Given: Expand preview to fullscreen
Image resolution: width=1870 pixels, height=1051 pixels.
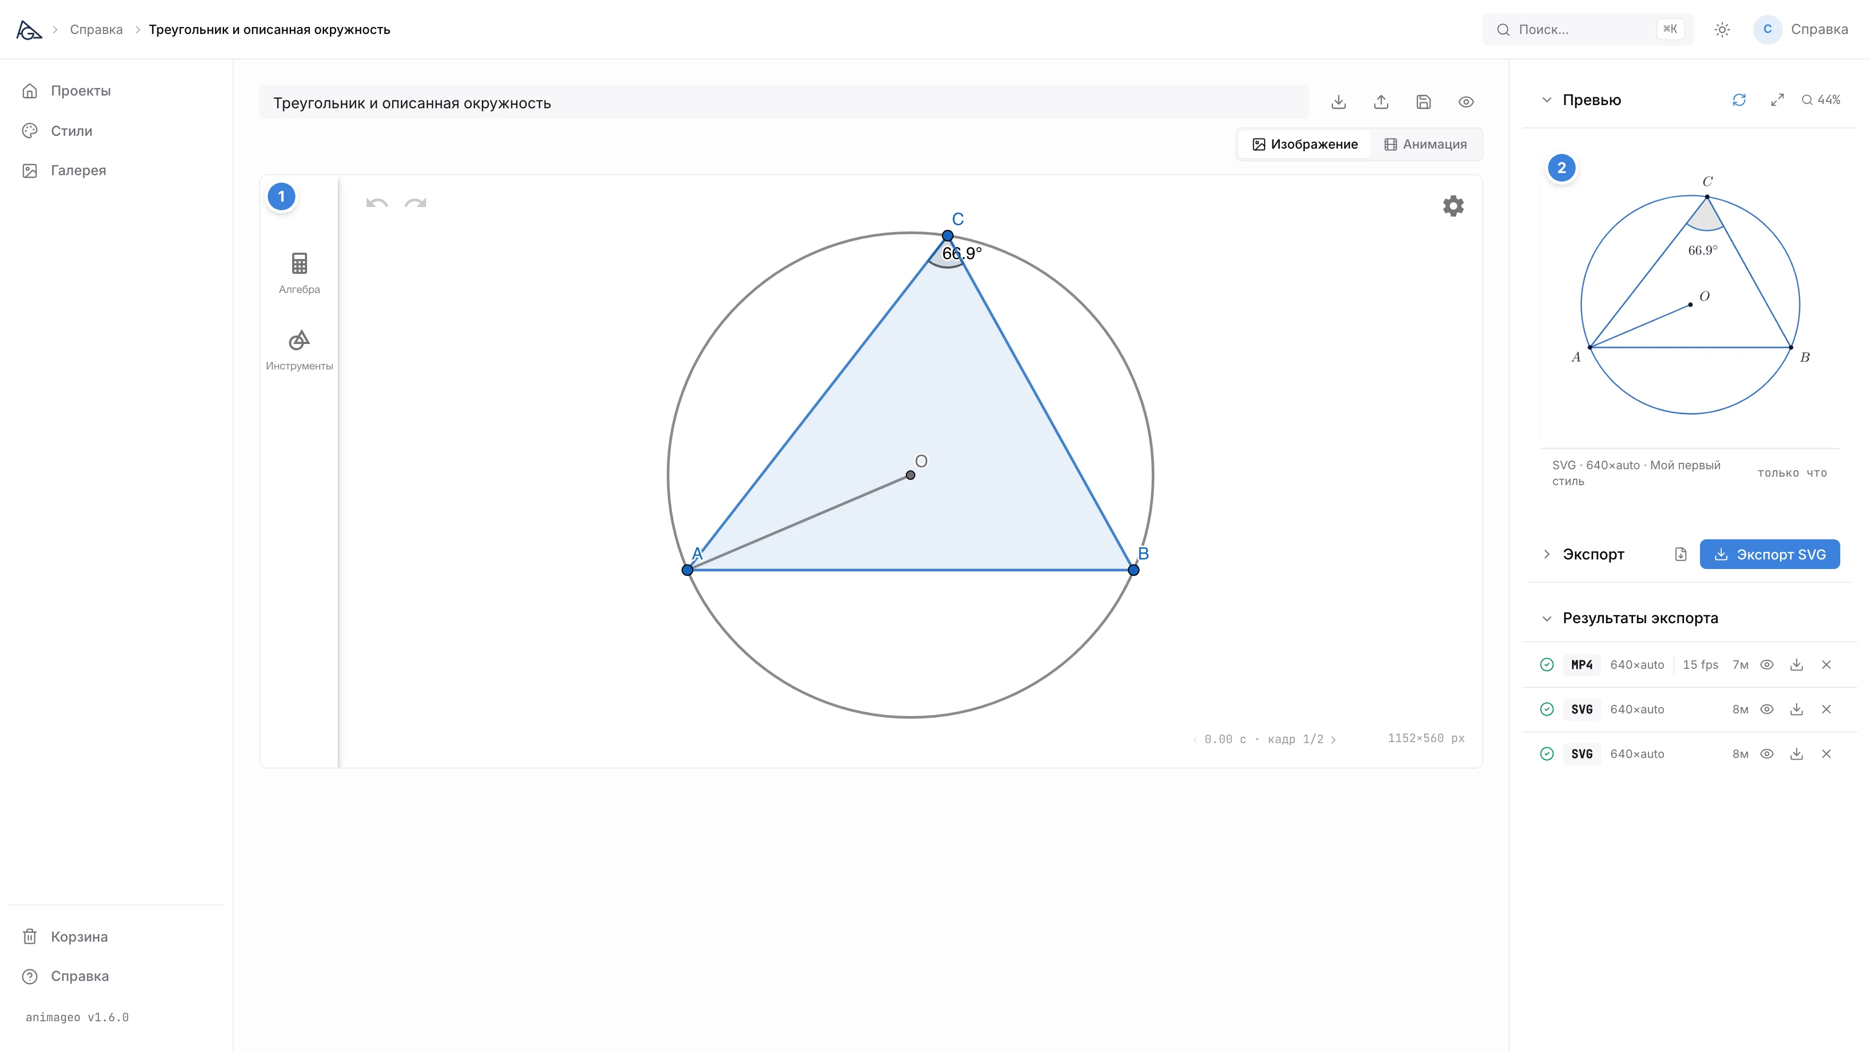Looking at the screenshot, I should click(1777, 100).
